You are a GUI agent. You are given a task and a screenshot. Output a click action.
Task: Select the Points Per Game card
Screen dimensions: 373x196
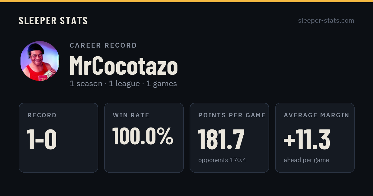(x=229, y=138)
